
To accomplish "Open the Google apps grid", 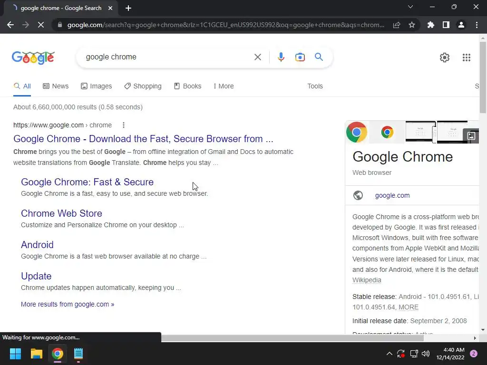I will tap(466, 58).
